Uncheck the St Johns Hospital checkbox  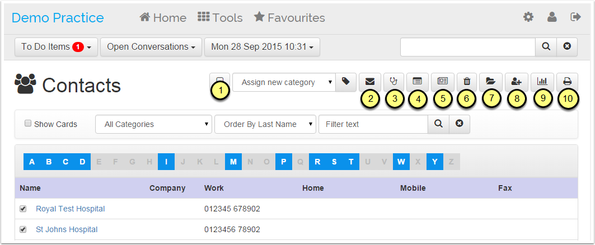point(23,229)
